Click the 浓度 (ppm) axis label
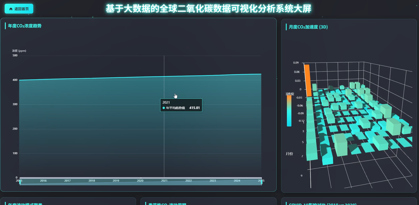This screenshot has width=419, height=205. click(19, 50)
